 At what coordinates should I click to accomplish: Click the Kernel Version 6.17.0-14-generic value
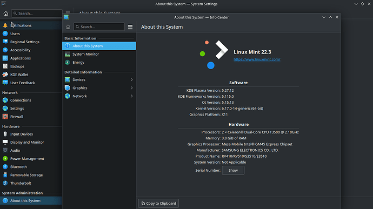242,109
